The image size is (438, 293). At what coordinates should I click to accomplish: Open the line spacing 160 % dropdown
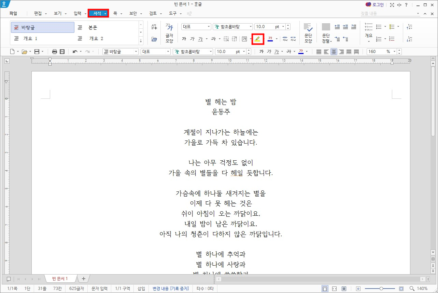394,52
